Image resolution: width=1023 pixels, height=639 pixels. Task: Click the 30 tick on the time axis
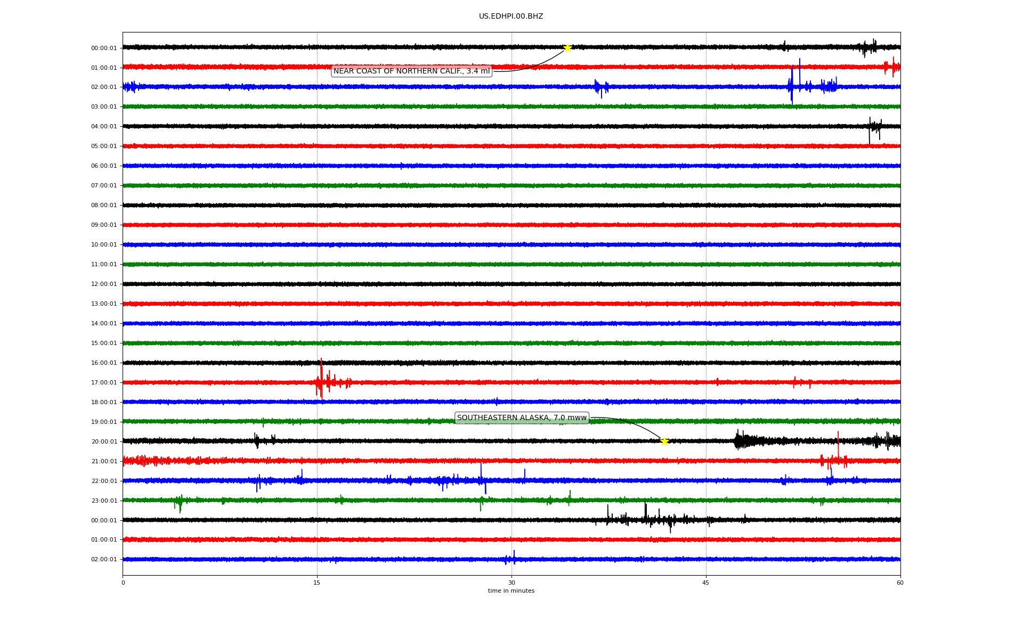pyautogui.click(x=511, y=583)
